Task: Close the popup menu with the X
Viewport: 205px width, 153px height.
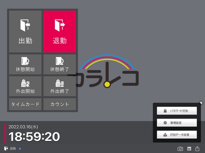Action: coord(201,103)
